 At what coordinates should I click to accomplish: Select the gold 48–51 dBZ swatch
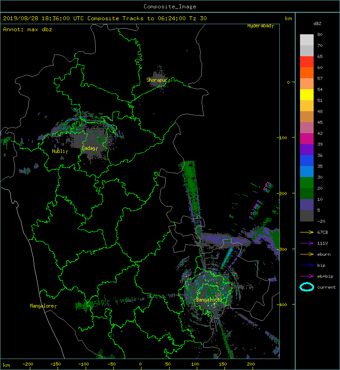(x=307, y=106)
